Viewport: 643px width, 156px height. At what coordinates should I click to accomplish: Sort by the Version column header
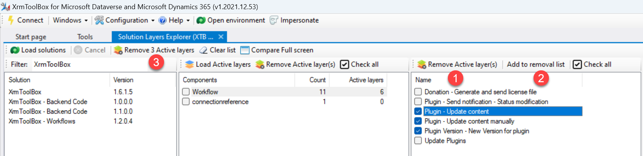pos(142,80)
